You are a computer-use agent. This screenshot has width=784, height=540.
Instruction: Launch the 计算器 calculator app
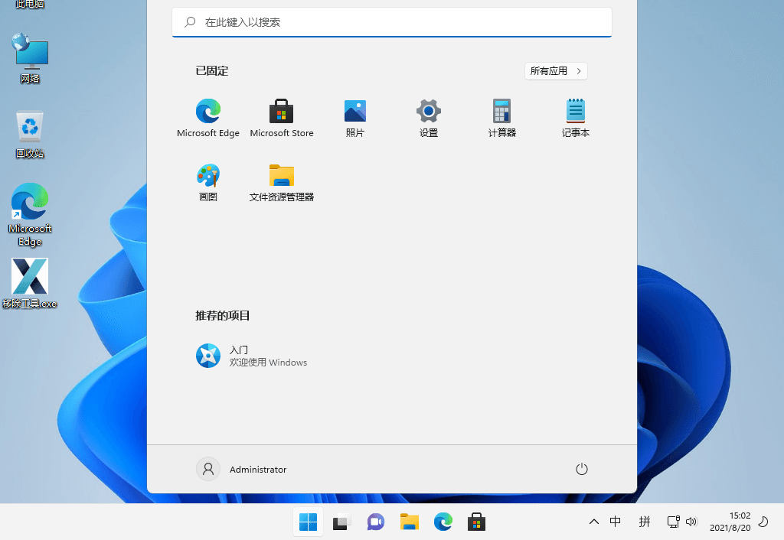(x=502, y=118)
